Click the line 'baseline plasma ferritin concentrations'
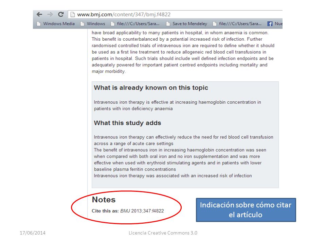326x244 pixels. click(x=135, y=169)
